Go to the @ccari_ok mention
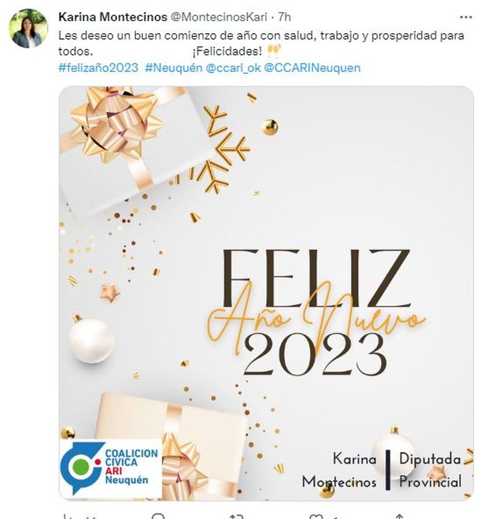 [x=233, y=68]
